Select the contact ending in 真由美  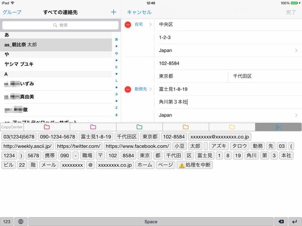click(x=56, y=96)
